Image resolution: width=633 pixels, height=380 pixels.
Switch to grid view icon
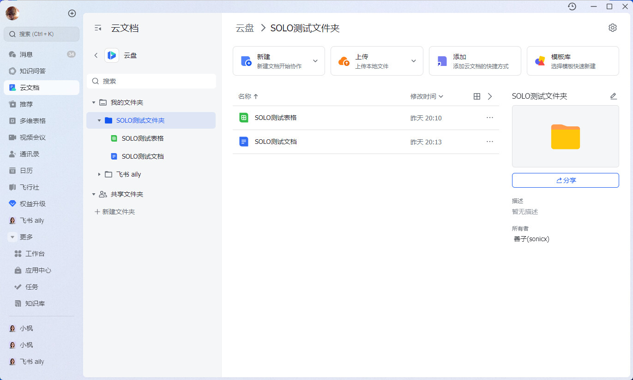point(477,96)
